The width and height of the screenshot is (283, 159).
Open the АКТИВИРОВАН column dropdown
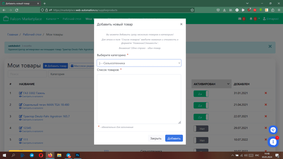pyautogui.click(x=228, y=84)
